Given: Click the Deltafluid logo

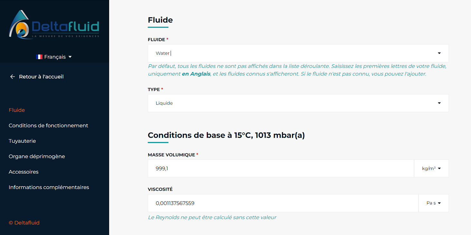Looking at the screenshot, I should click(54, 24).
